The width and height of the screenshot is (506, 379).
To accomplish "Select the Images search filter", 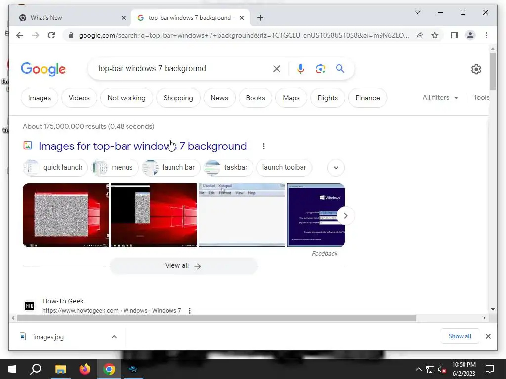I will [x=40, y=98].
